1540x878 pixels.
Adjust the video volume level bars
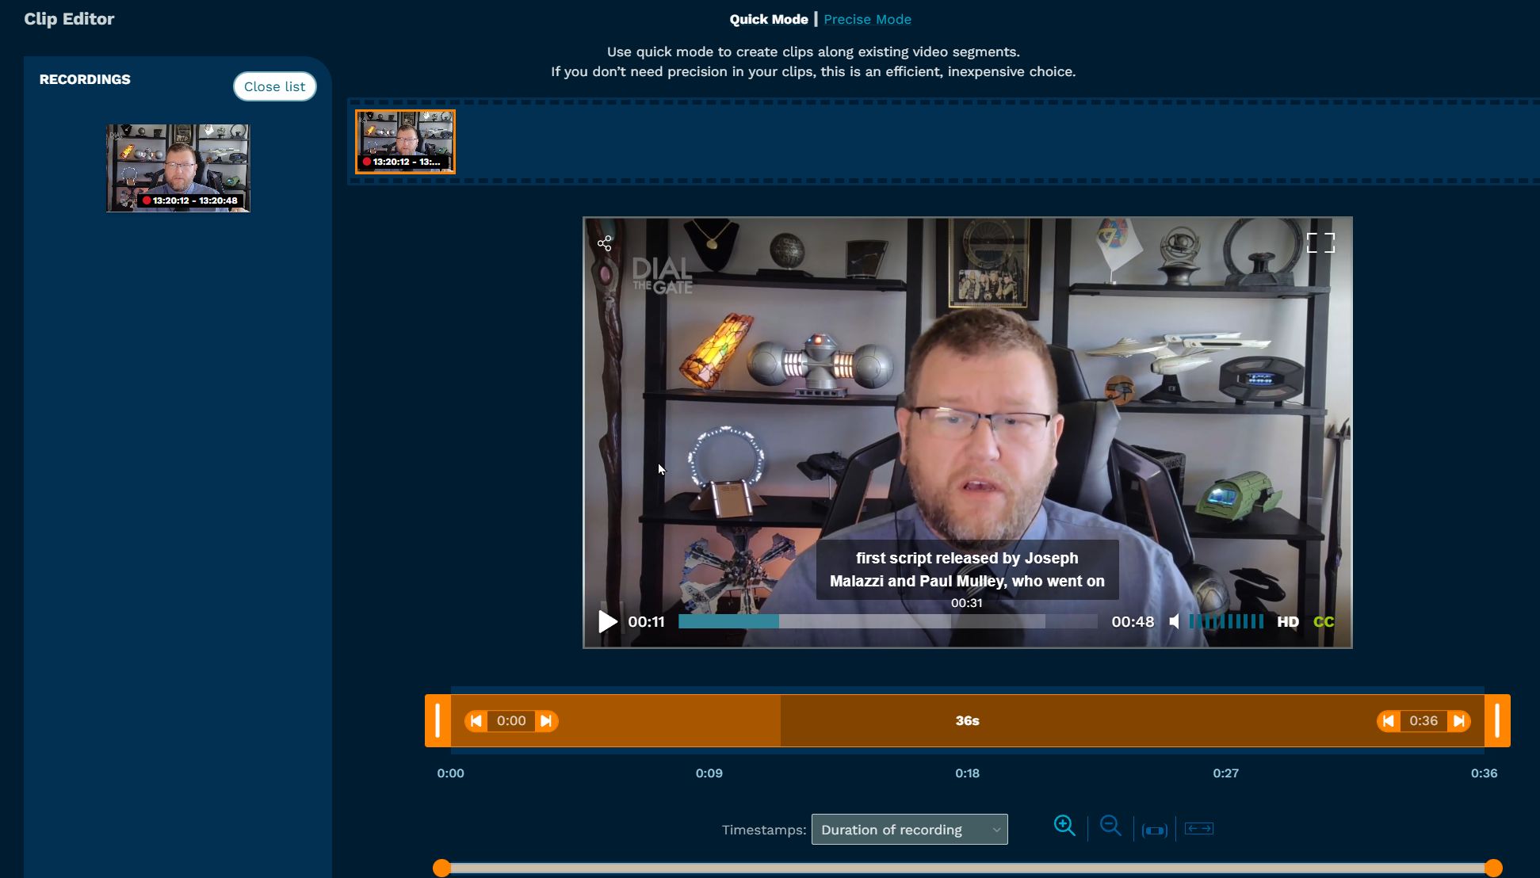click(1226, 621)
